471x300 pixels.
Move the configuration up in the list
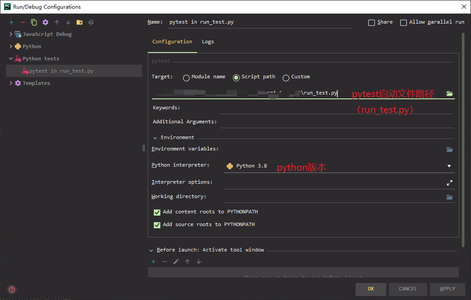pyautogui.click(x=56, y=22)
